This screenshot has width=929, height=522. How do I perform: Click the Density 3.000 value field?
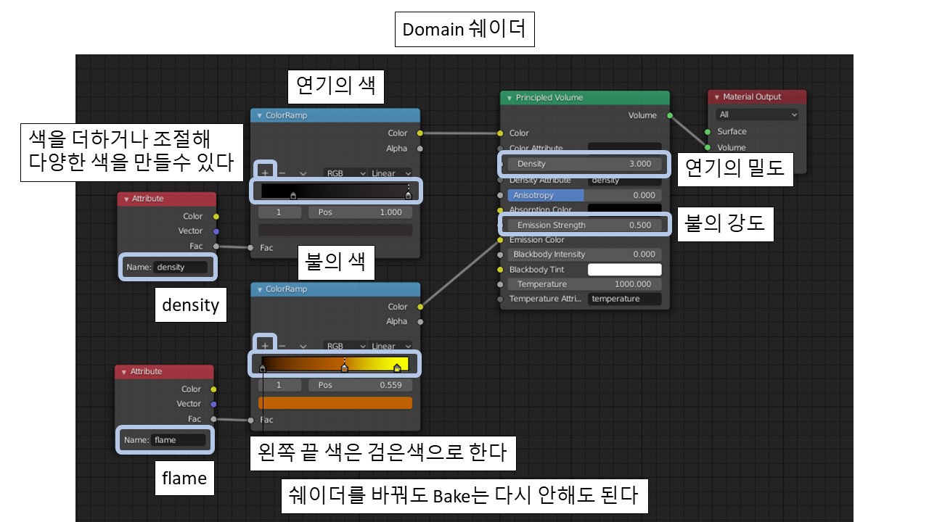pos(584,164)
